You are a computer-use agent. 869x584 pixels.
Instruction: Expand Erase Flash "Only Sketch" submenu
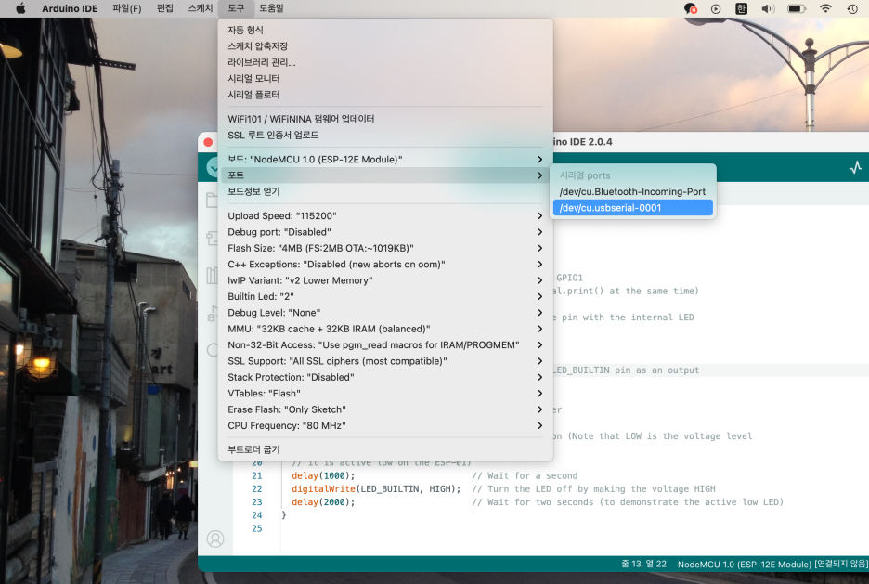385,409
